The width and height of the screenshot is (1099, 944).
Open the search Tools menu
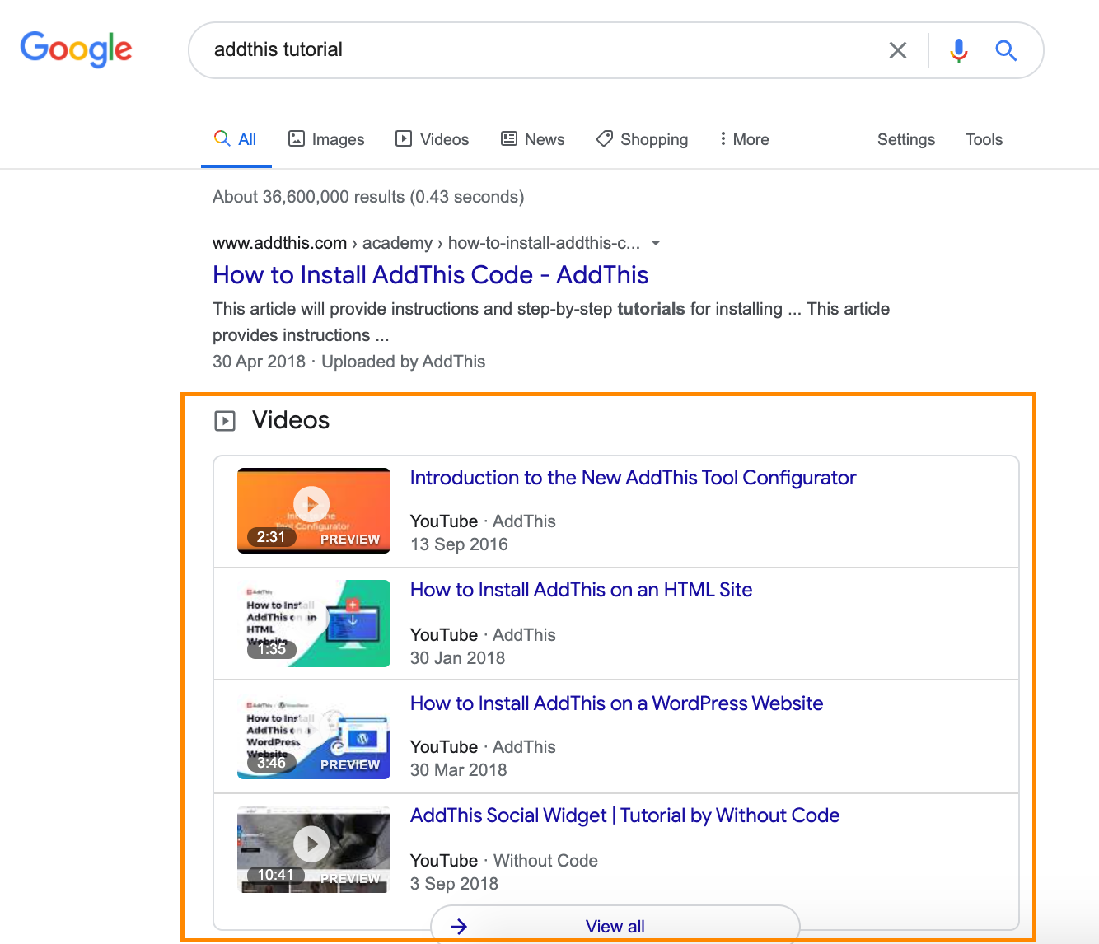click(984, 139)
